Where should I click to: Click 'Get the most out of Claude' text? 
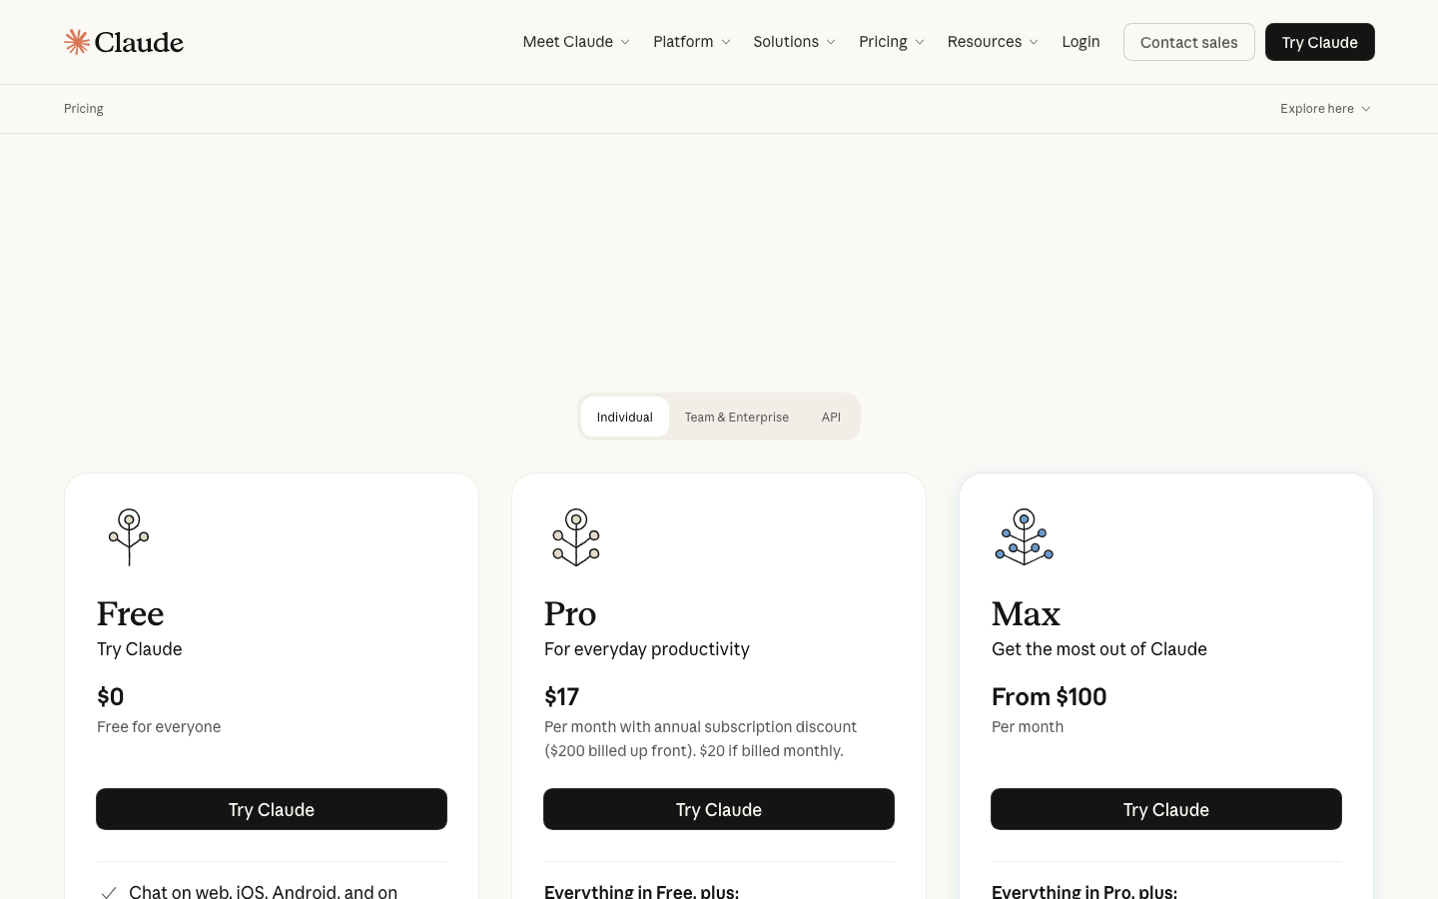(1099, 649)
